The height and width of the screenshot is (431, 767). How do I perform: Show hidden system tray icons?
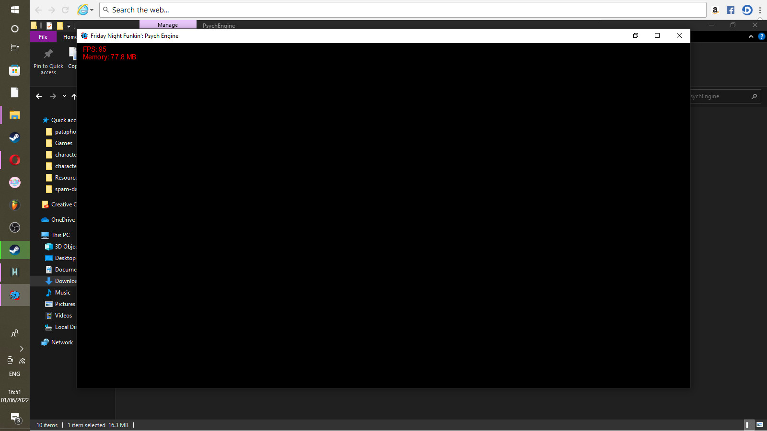[21, 349]
